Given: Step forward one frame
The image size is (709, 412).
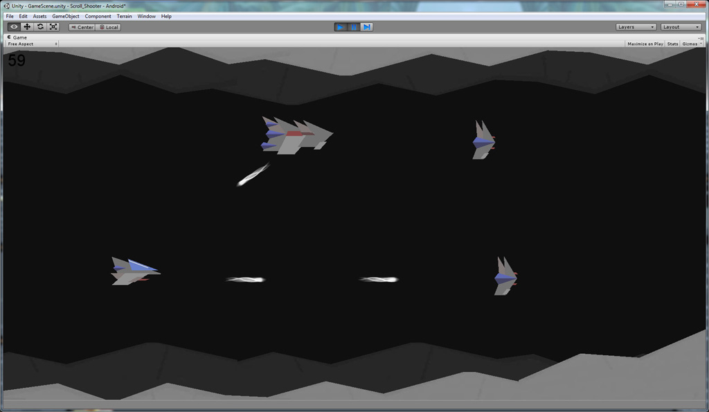Looking at the screenshot, I should [367, 27].
